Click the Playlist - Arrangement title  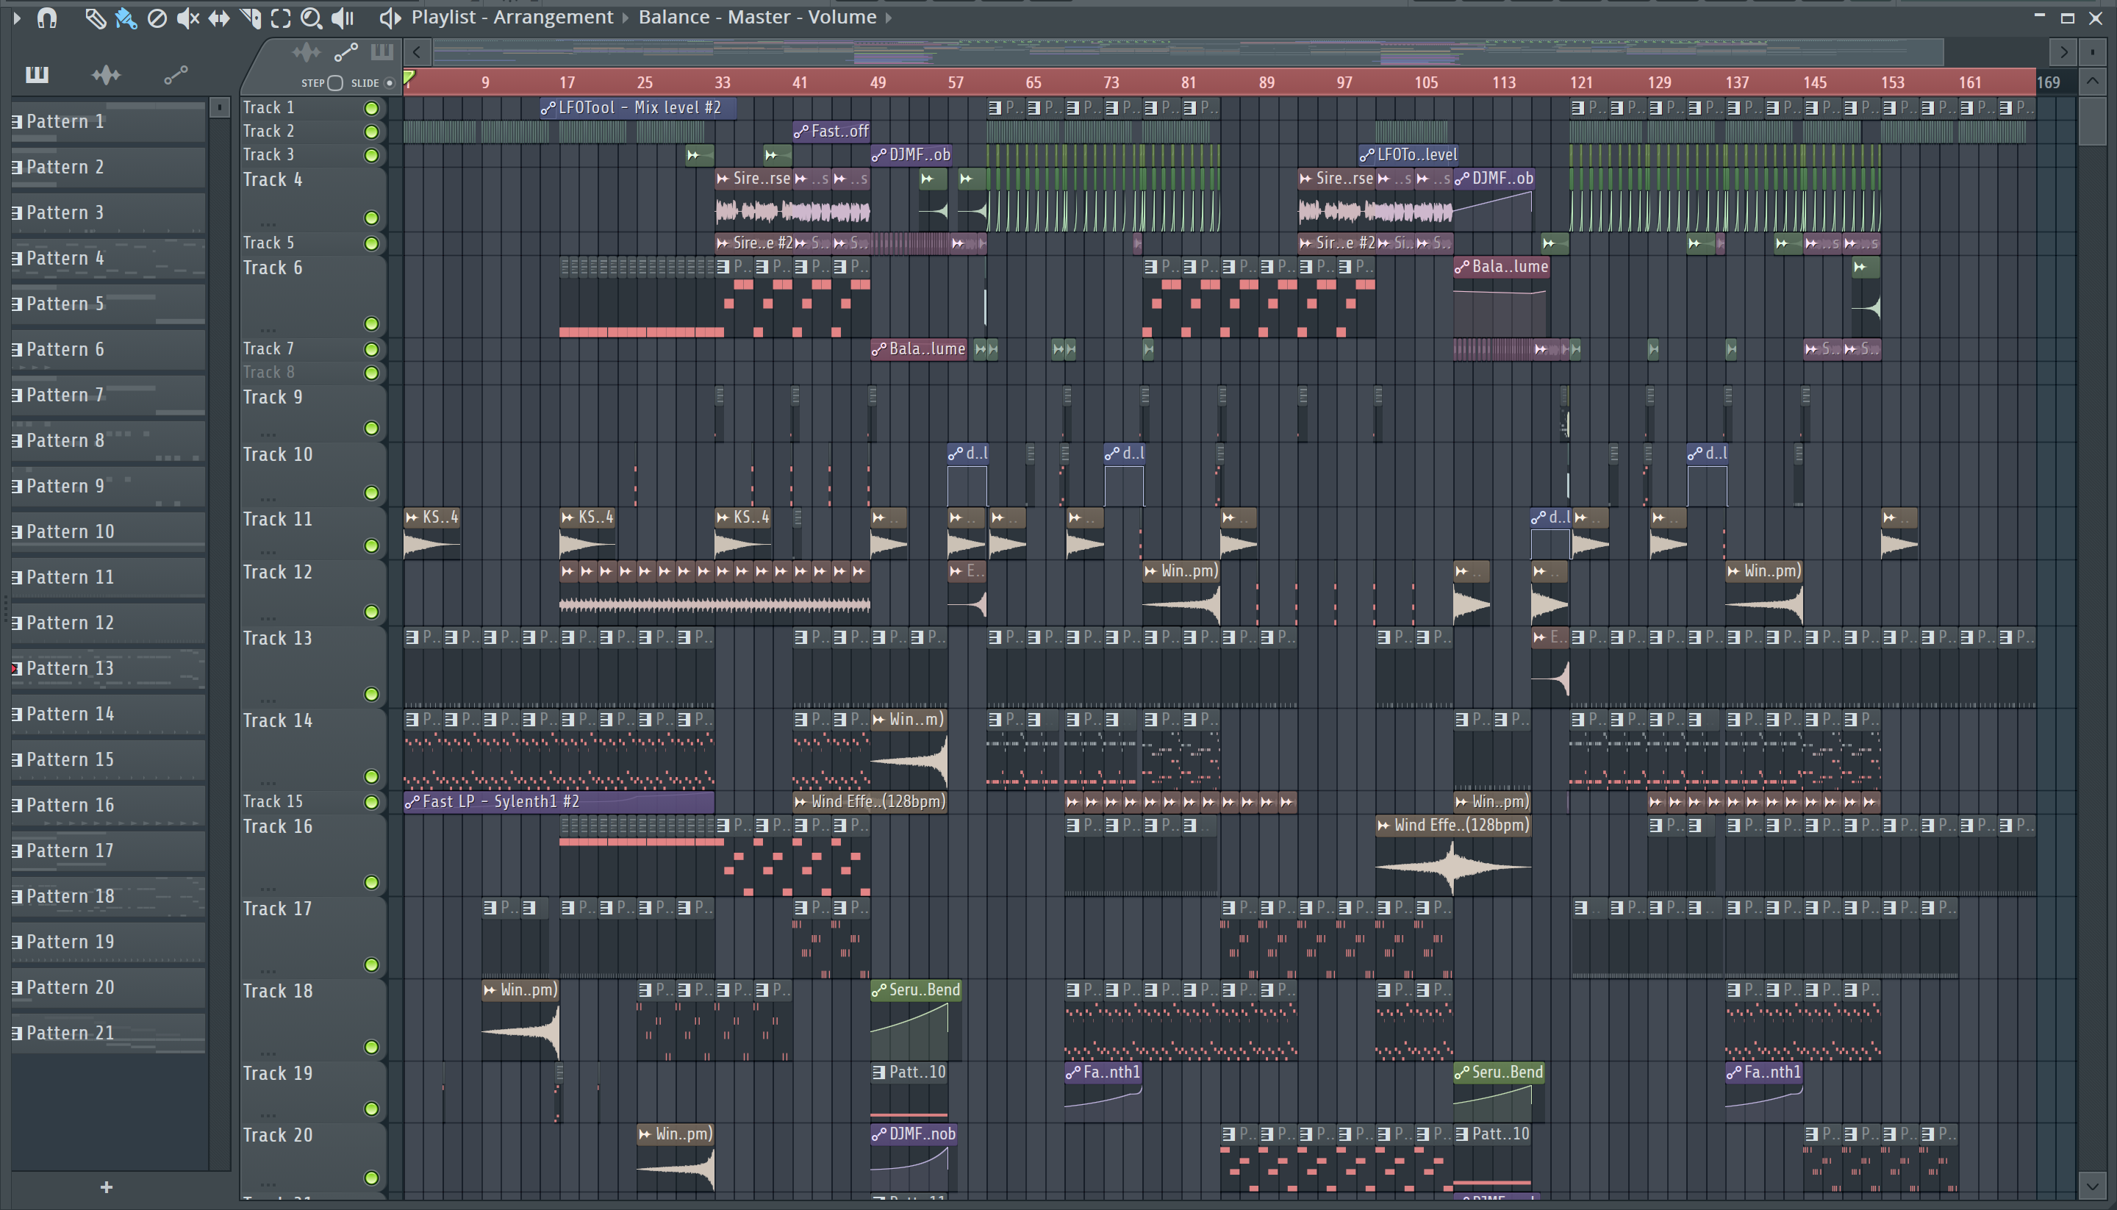(512, 18)
